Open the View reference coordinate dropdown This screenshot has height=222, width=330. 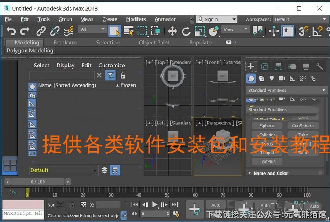(x=235, y=29)
